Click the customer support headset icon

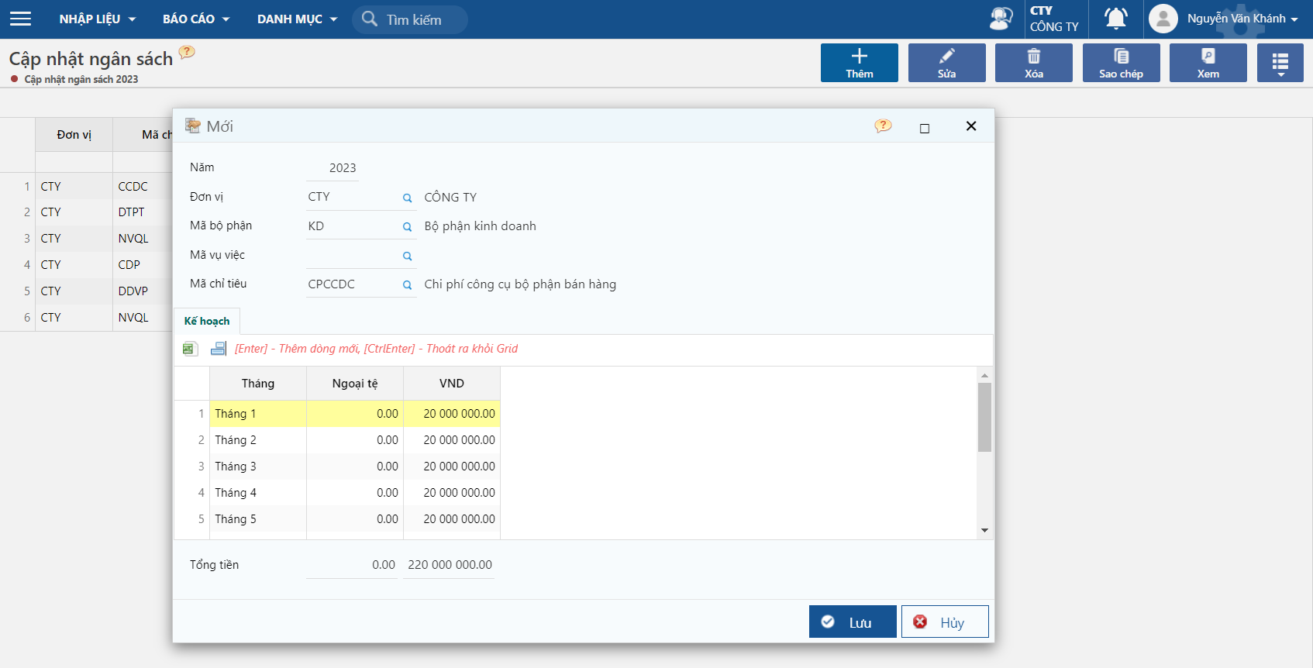coord(1001,19)
